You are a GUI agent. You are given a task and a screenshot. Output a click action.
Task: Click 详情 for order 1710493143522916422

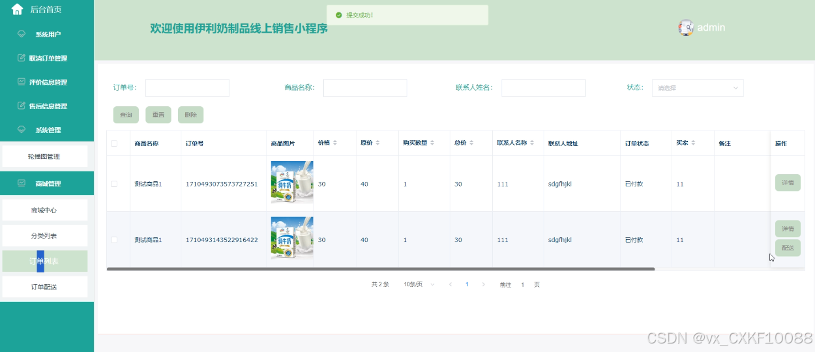pyautogui.click(x=788, y=229)
